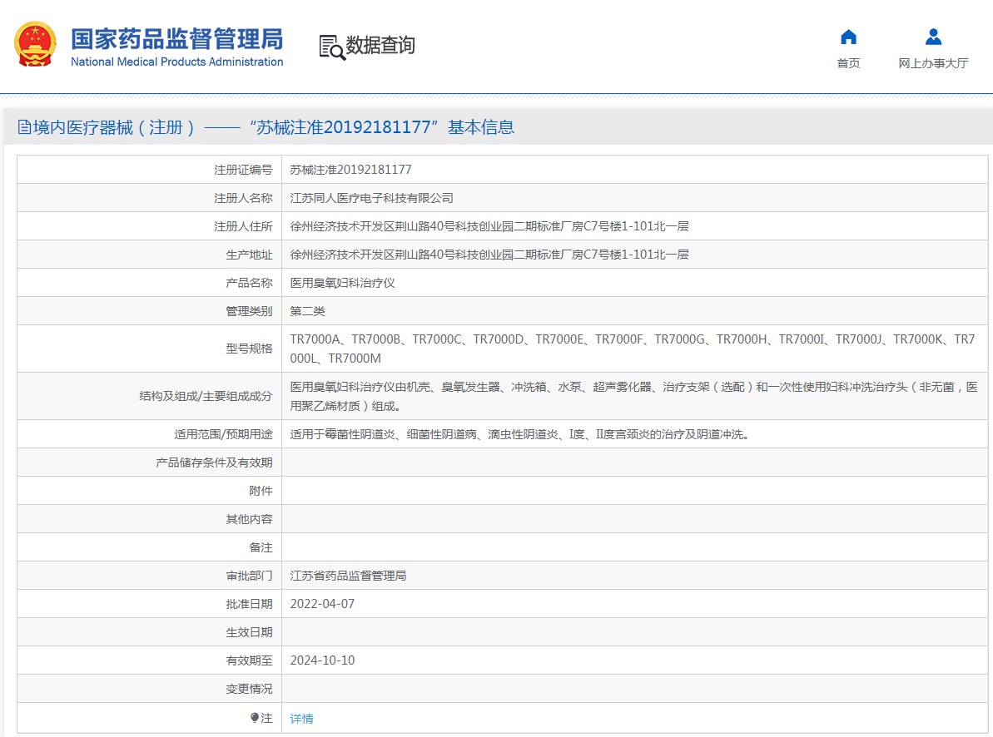993x737 pixels.
Task: Click the 注册人名称 row label
Action: click(243, 198)
